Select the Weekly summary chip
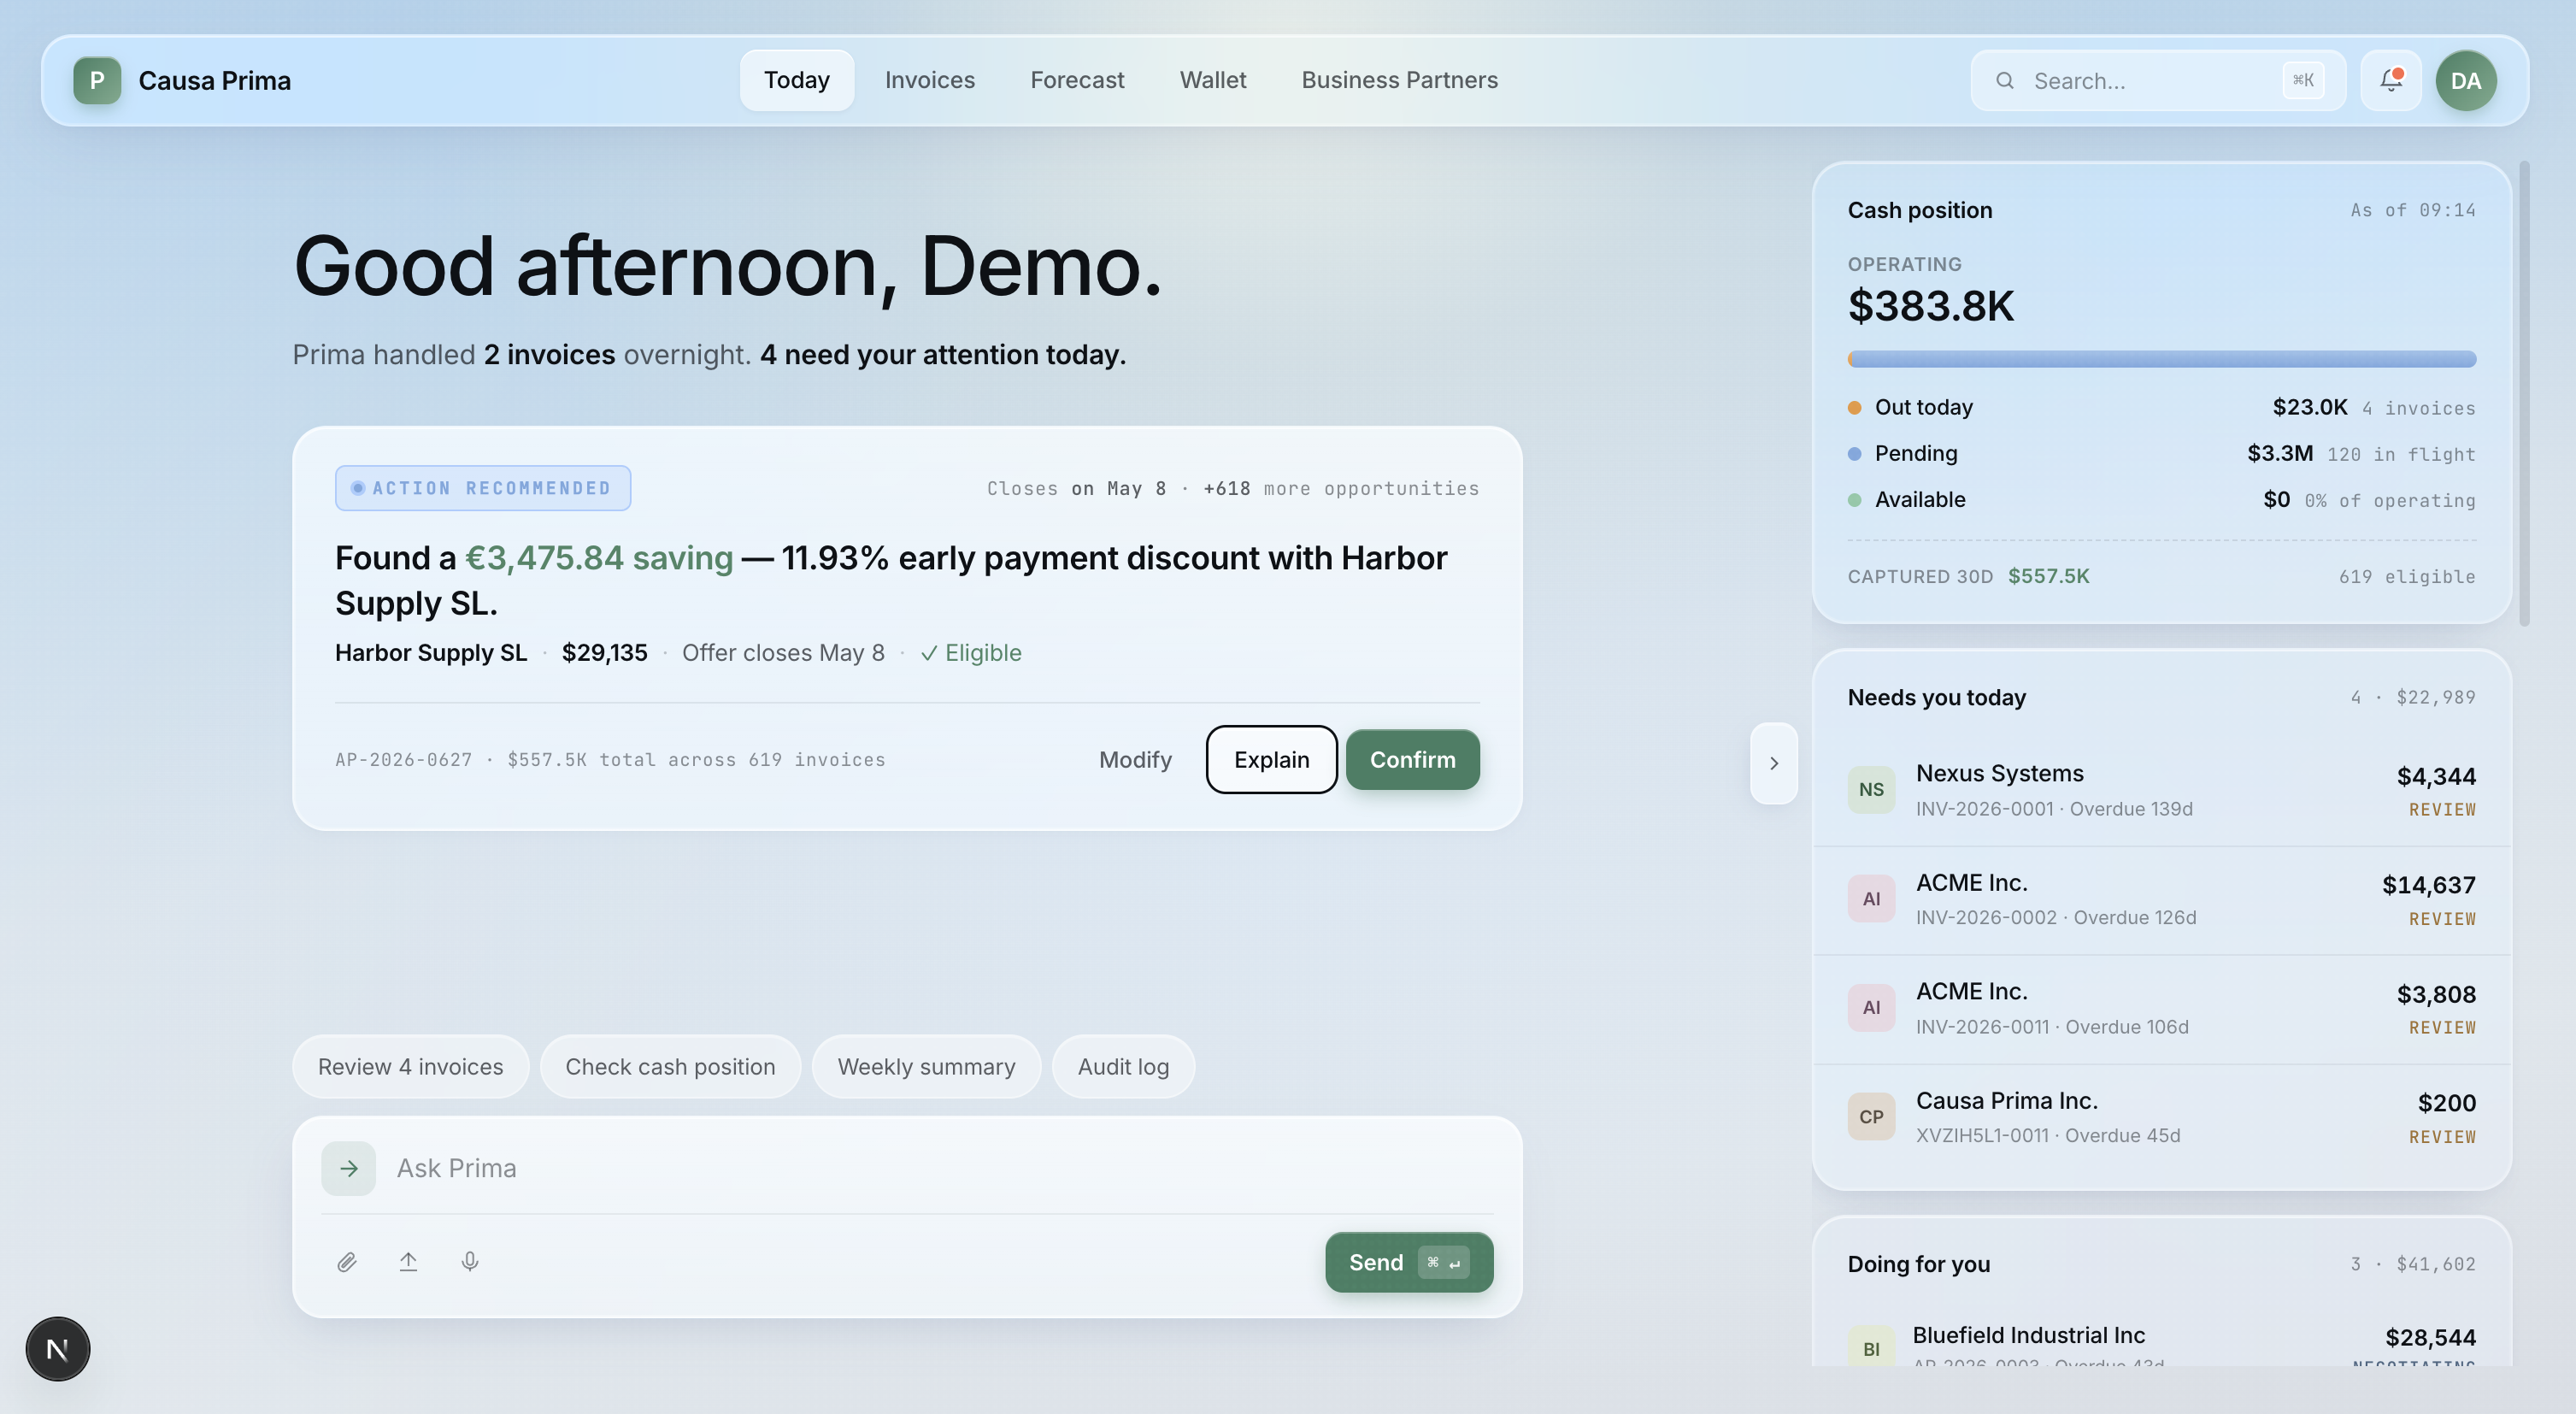Image resolution: width=2576 pixels, height=1414 pixels. click(x=926, y=1067)
